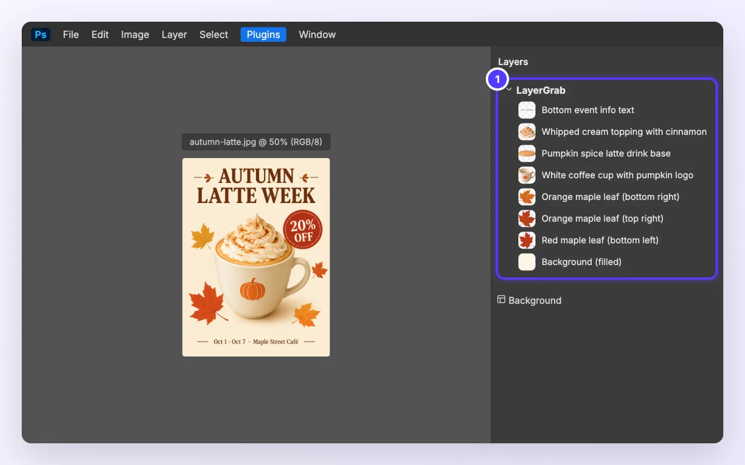Image resolution: width=745 pixels, height=465 pixels.
Task: Select Orange maple leaf (bottom right) layer
Action: tap(610, 197)
